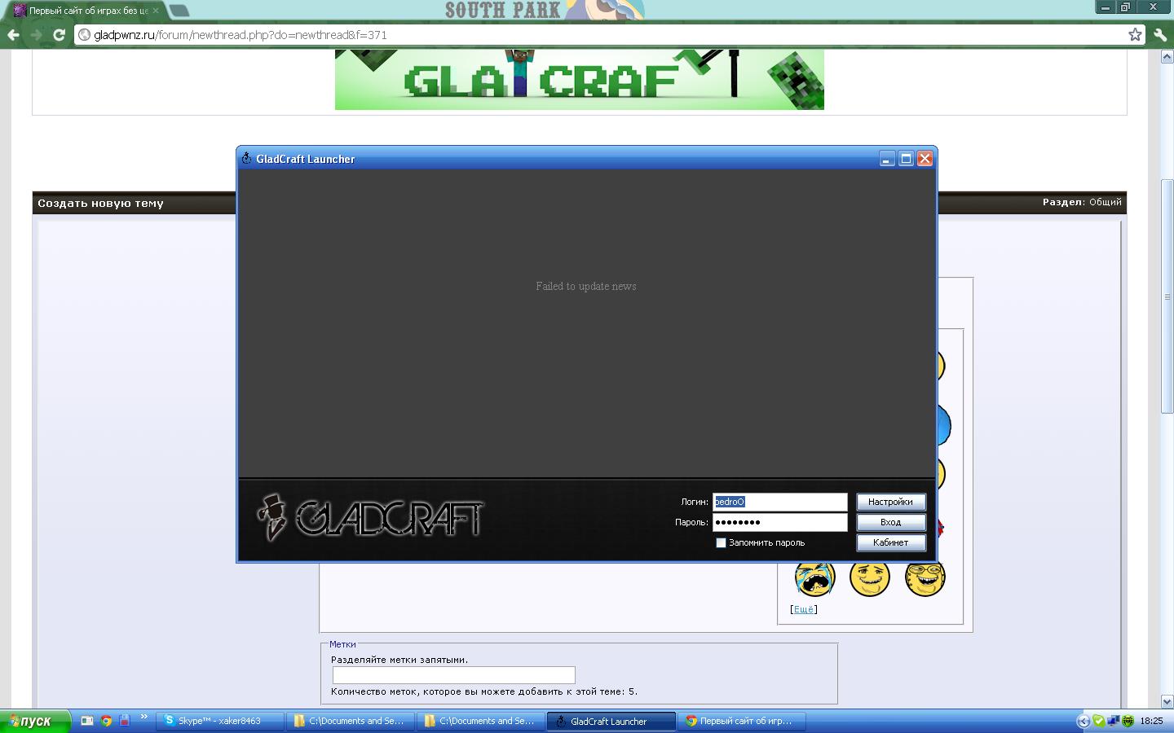Pick the glasses-wearing laughing emoticon
Screen dimensions: 1174x733
(x=925, y=578)
